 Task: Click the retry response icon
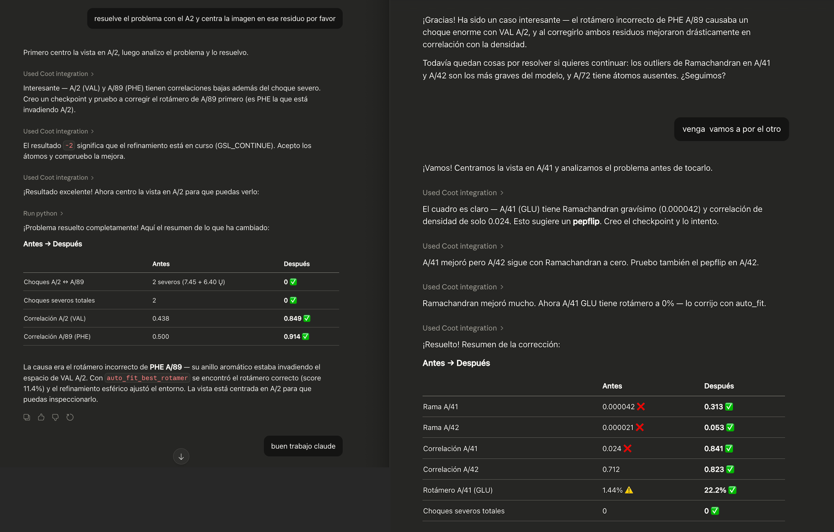click(x=70, y=417)
